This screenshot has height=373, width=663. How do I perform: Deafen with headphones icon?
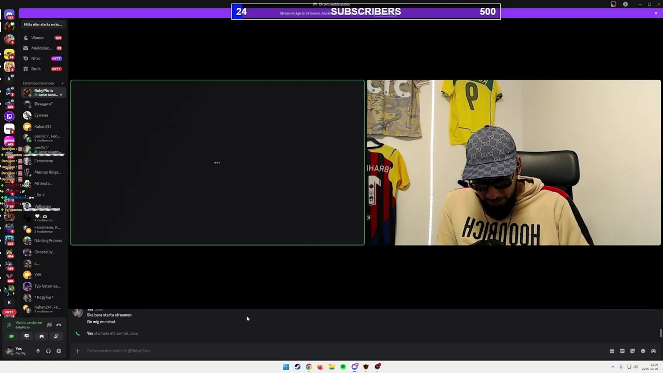[48, 351]
